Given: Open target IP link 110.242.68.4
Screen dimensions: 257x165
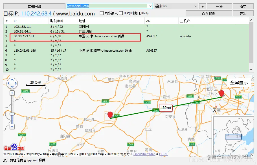Looking at the screenshot, I should pos(36,13).
